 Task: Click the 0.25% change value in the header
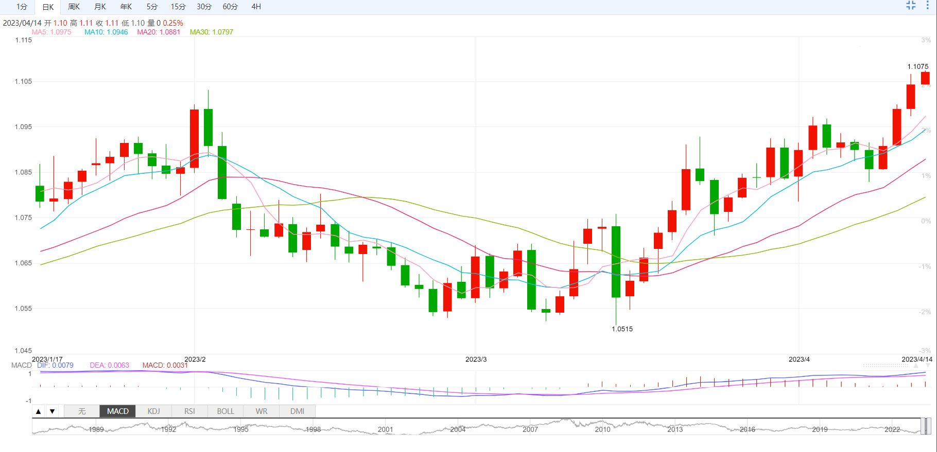[x=173, y=23]
